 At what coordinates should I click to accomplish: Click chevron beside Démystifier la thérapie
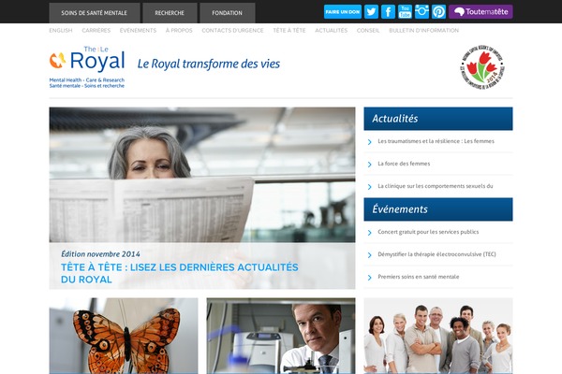pyautogui.click(x=370, y=255)
